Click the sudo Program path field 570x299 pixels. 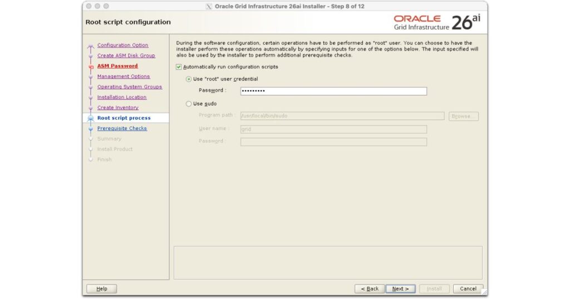(342, 116)
